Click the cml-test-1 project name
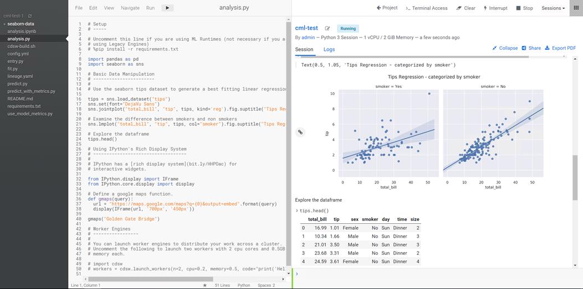This screenshot has height=289, width=583. tap(13, 16)
